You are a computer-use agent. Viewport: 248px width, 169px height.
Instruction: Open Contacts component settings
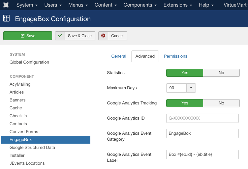click(x=18, y=124)
